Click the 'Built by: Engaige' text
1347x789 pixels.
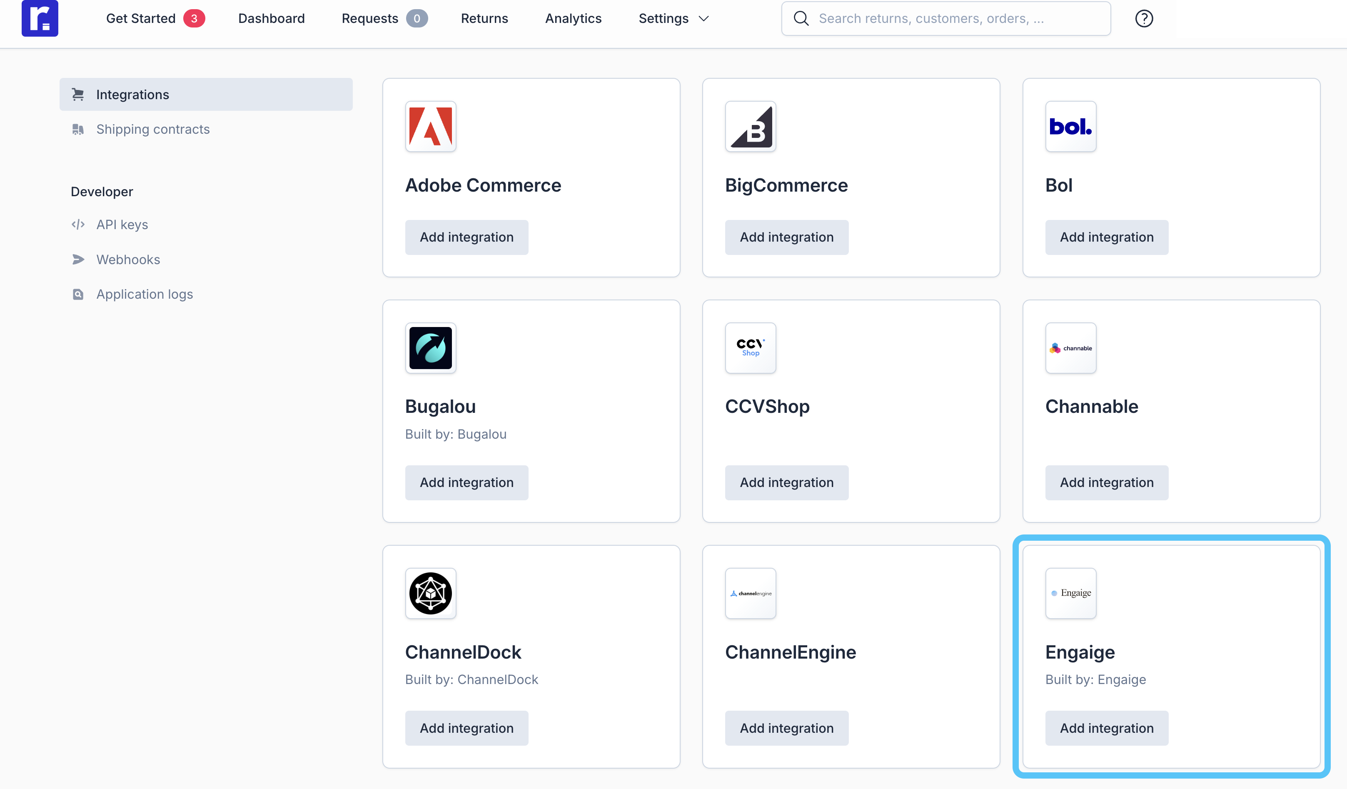click(x=1096, y=679)
